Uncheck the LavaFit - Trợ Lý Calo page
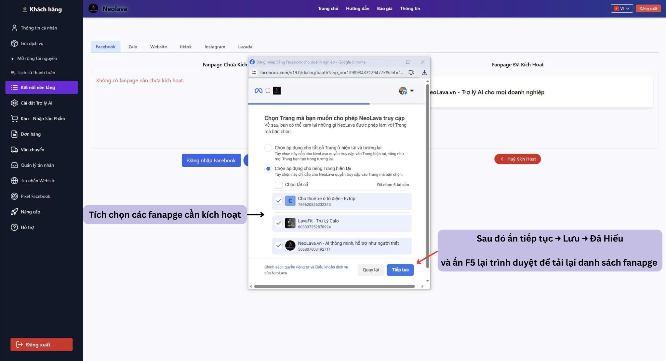This screenshot has height=361, width=666. pos(279,223)
